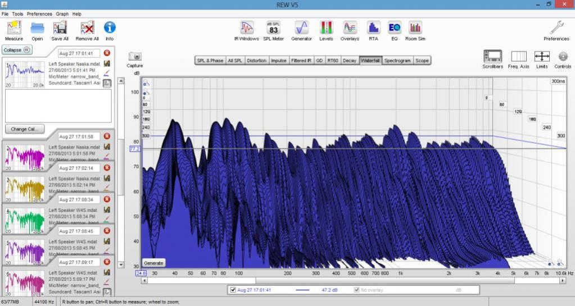Open the Overlays window
The width and height of the screenshot is (575, 306).
tap(350, 28)
